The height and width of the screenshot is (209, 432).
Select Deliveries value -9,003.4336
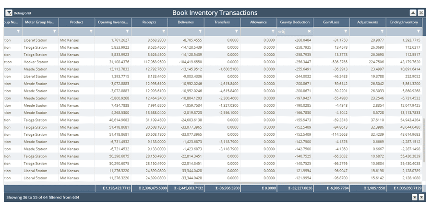[192, 77]
